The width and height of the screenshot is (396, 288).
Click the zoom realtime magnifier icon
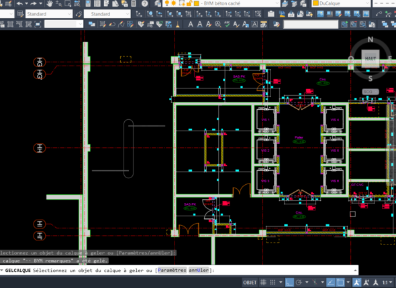(x=58, y=3)
